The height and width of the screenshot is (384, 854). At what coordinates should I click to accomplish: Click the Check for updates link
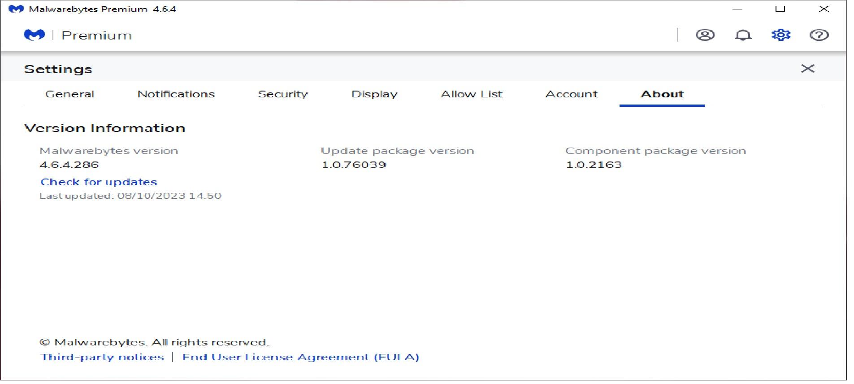point(99,182)
